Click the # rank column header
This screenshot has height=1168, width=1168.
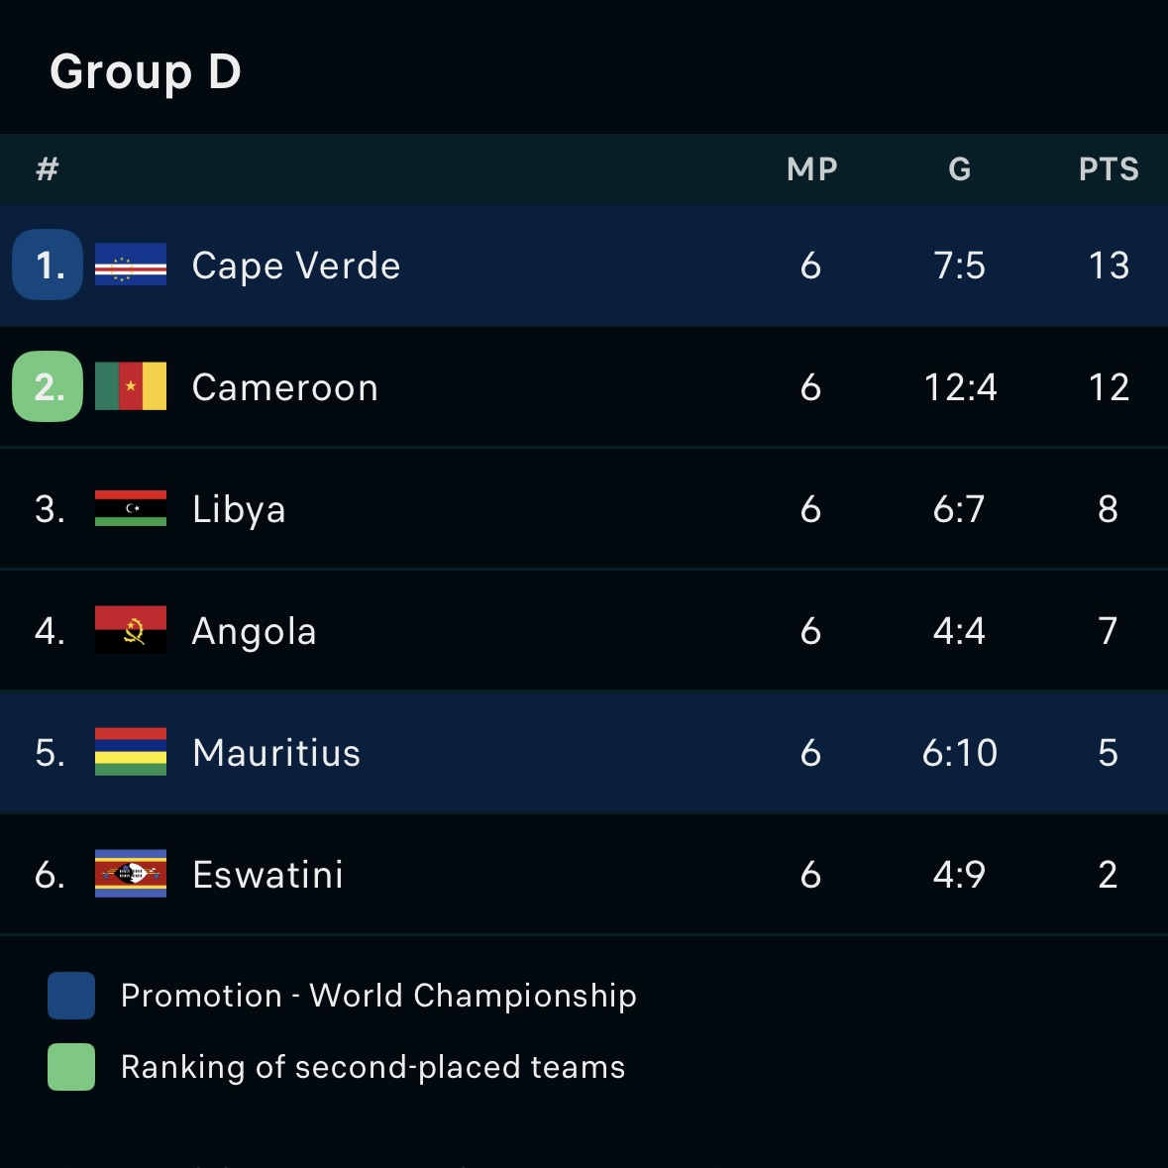point(47,169)
